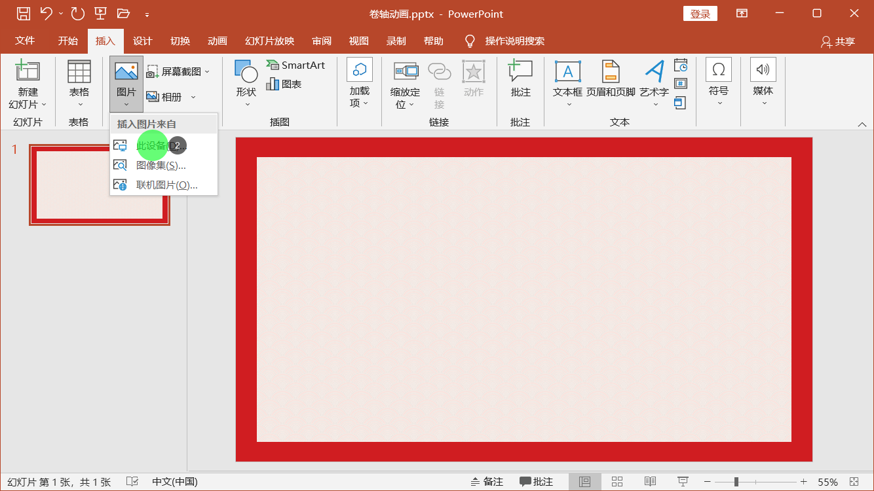Click the 登录 sign-in button
The width and height of the screenshot is (874, 491).
pos(700,14)
